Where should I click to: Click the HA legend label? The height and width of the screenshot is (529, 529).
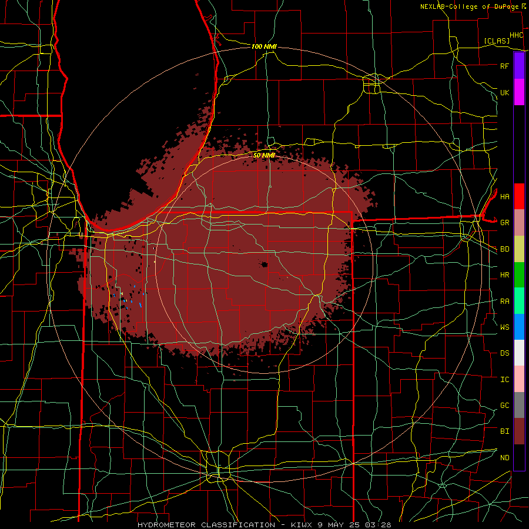[504, 196]
